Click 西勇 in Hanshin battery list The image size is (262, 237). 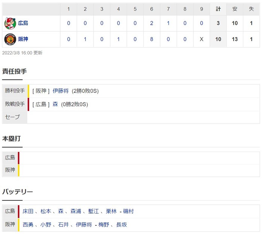tap(28, 225)
